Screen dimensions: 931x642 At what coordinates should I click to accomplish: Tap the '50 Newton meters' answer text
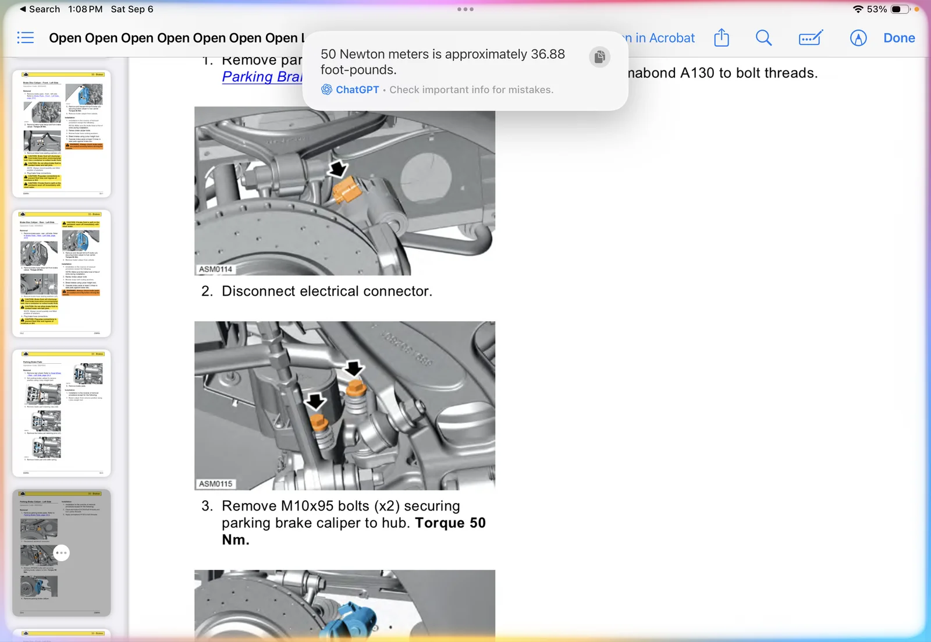443,62
